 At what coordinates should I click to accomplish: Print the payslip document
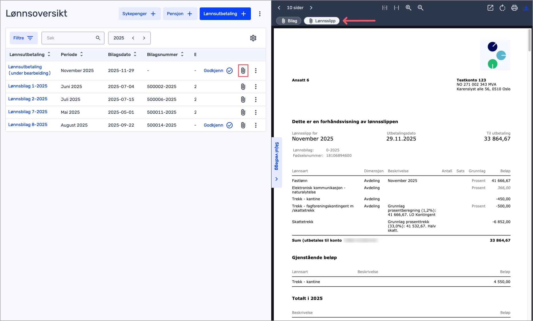[514, 8]
